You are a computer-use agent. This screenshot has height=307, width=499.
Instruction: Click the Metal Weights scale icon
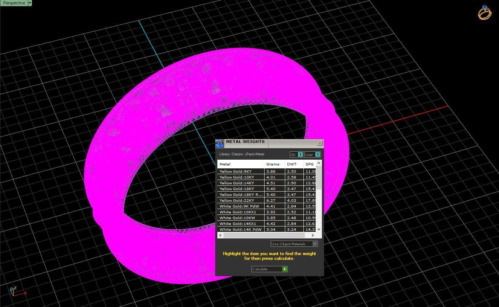click(220, 144)
